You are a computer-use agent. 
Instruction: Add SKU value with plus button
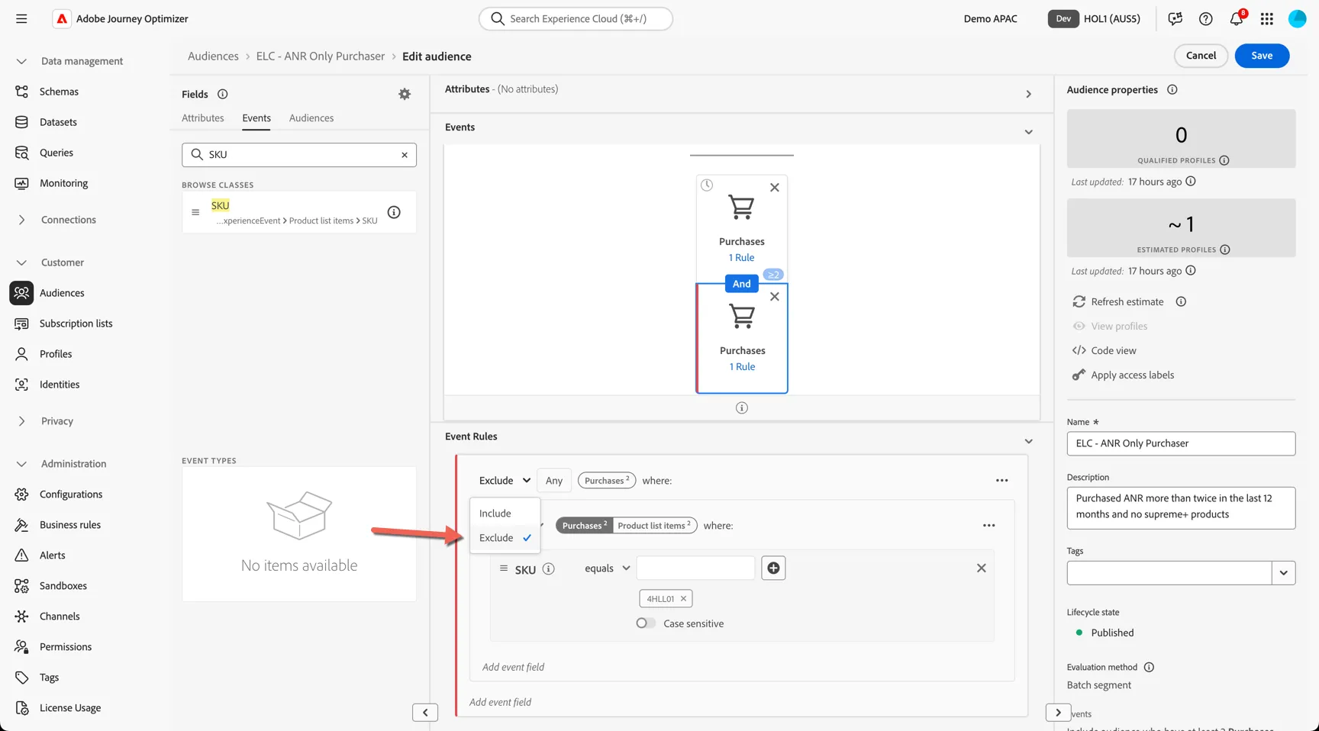coord(773,568)
